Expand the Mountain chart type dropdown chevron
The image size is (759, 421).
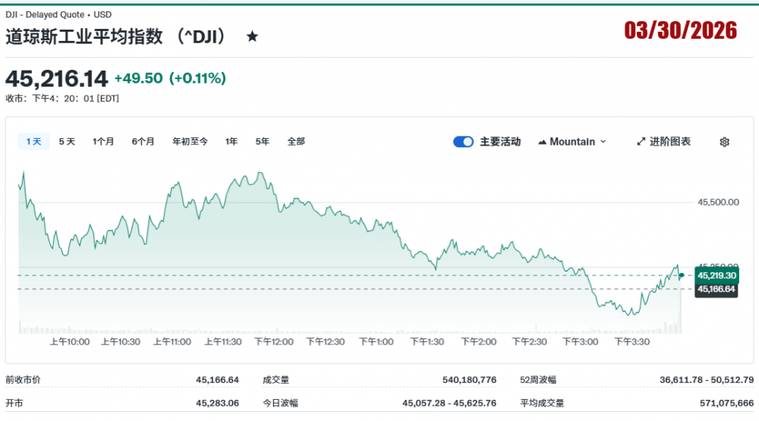pos(603,142)
